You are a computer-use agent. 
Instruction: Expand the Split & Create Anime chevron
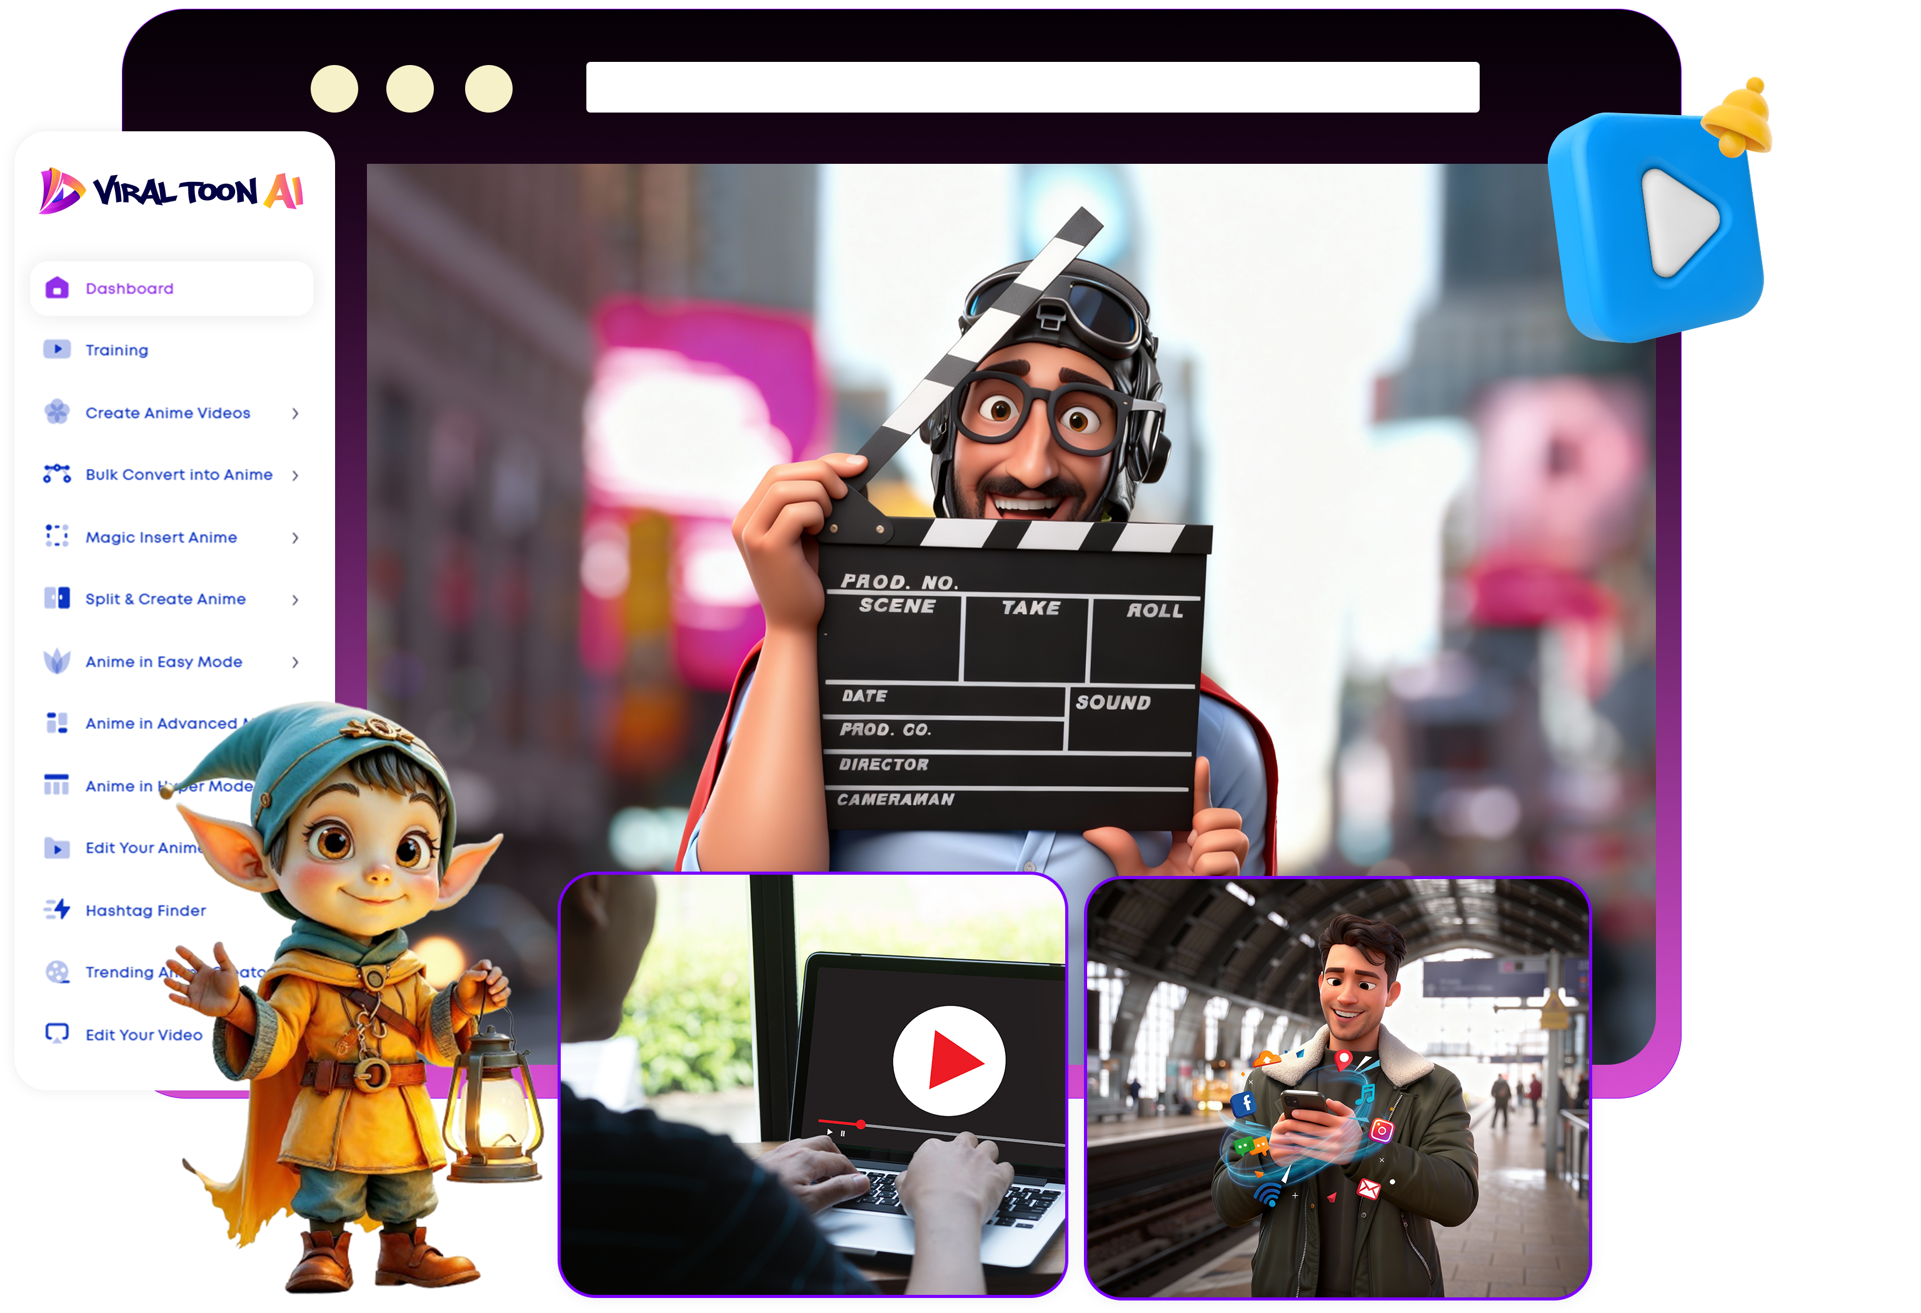tap(295, 600)
